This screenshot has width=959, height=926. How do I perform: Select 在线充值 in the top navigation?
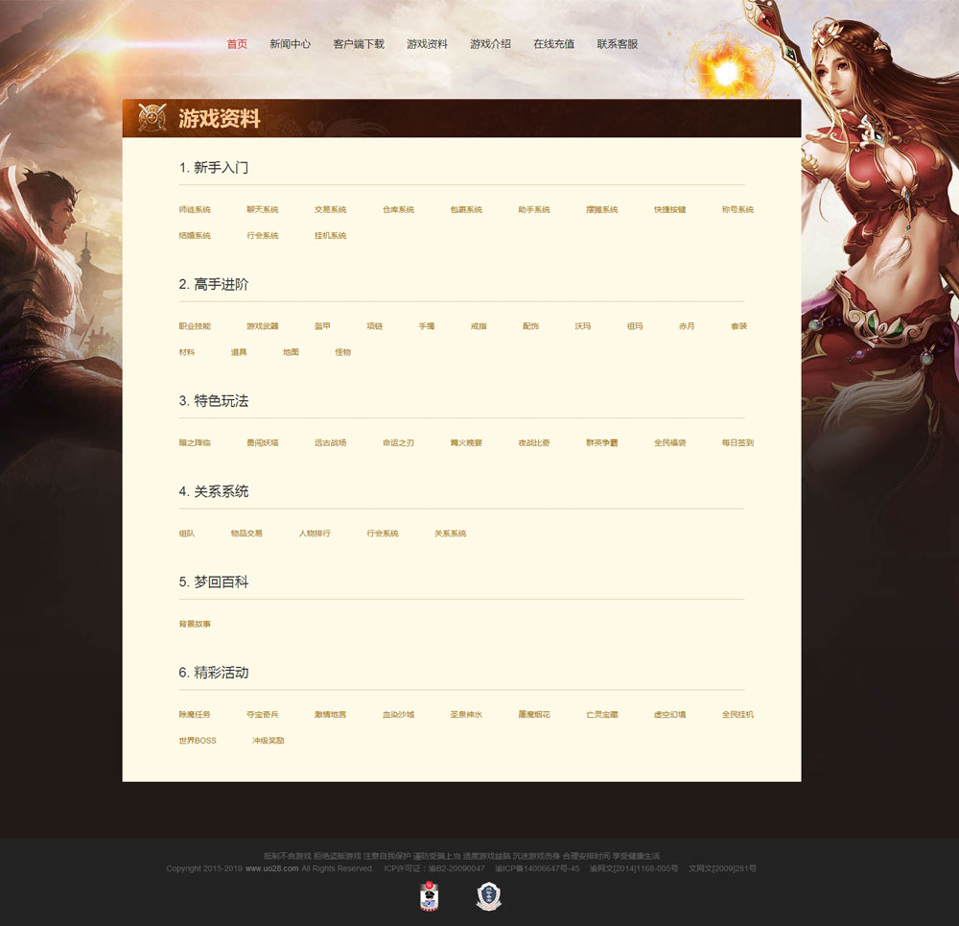click(x=553, y=44)
